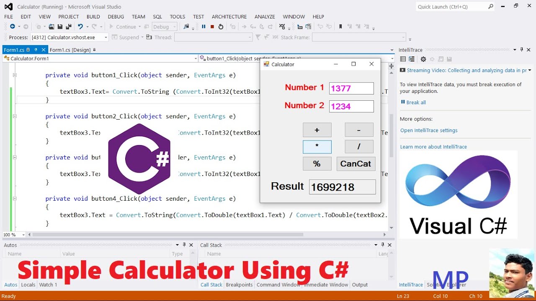Click the Open File toolbar icon
536x301 pixels.
[51, 27]
